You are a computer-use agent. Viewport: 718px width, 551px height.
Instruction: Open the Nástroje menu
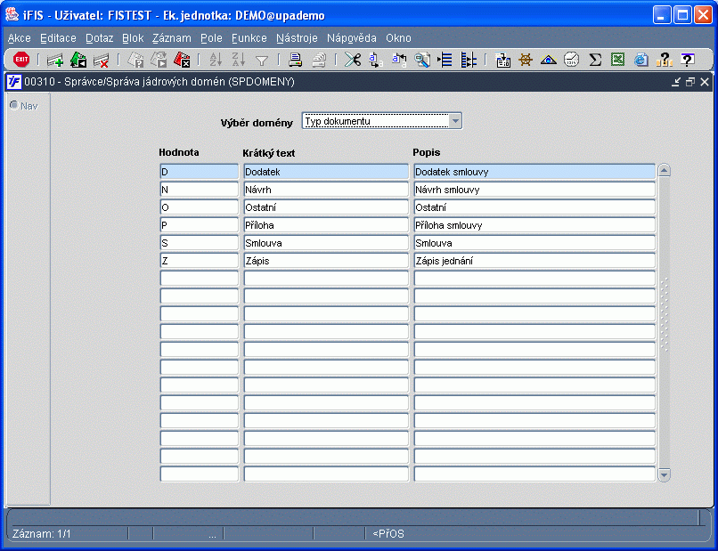pos(297,38)
